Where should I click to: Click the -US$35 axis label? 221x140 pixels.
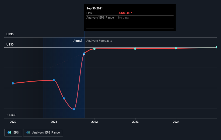11,115
